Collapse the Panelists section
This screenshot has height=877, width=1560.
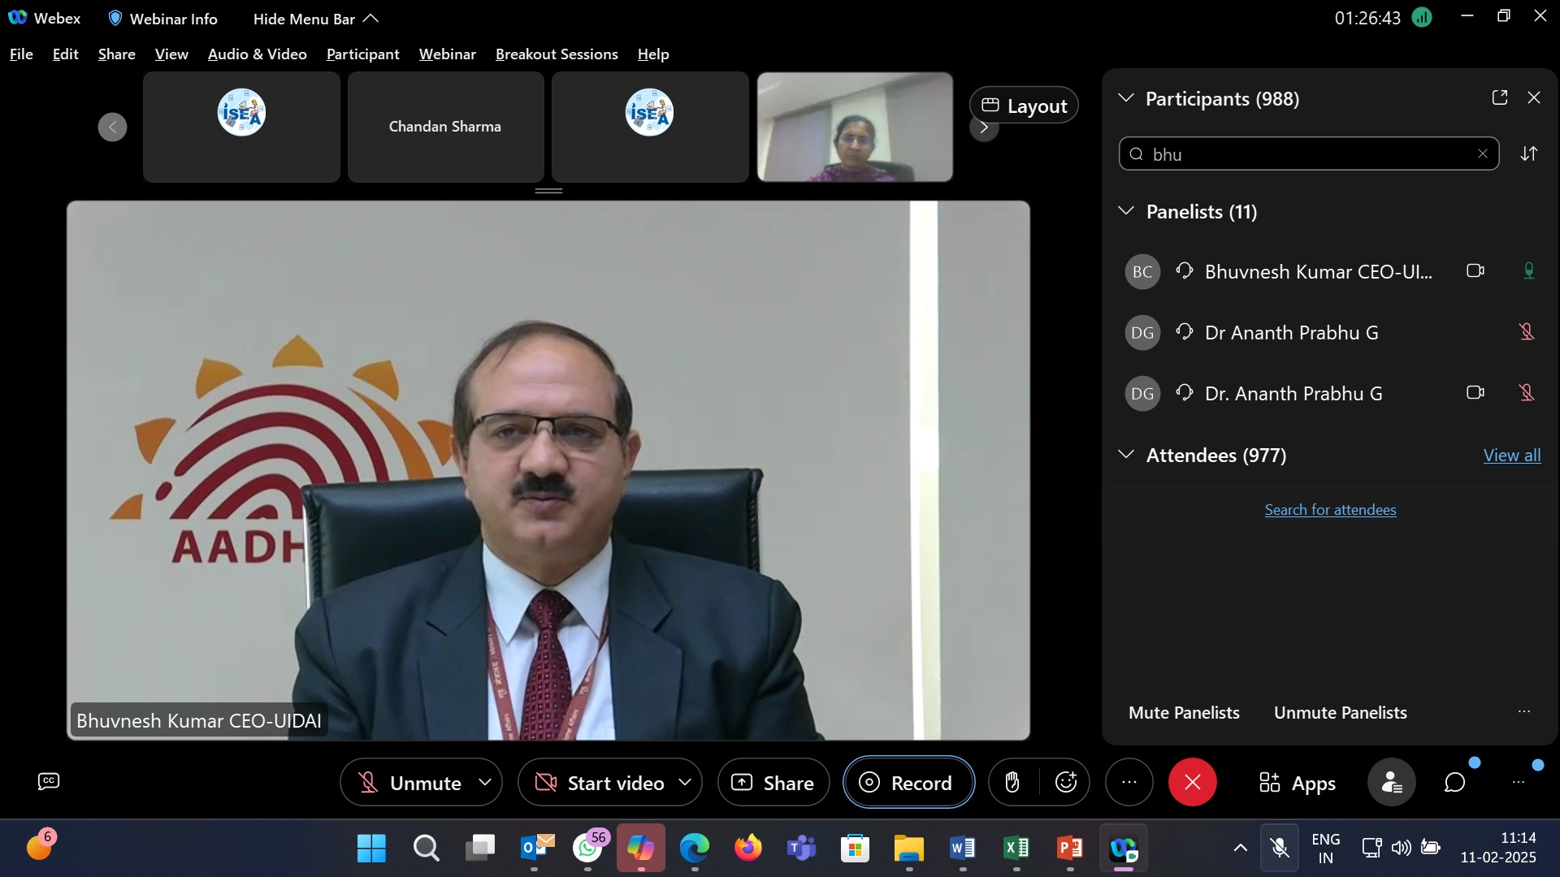click(1126, 212)
